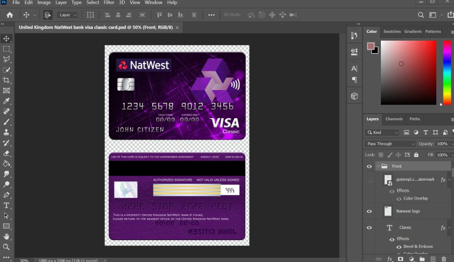The image size is (454, 262).
Task: Click the foreground color swatch
Action: tap(371, 46)
